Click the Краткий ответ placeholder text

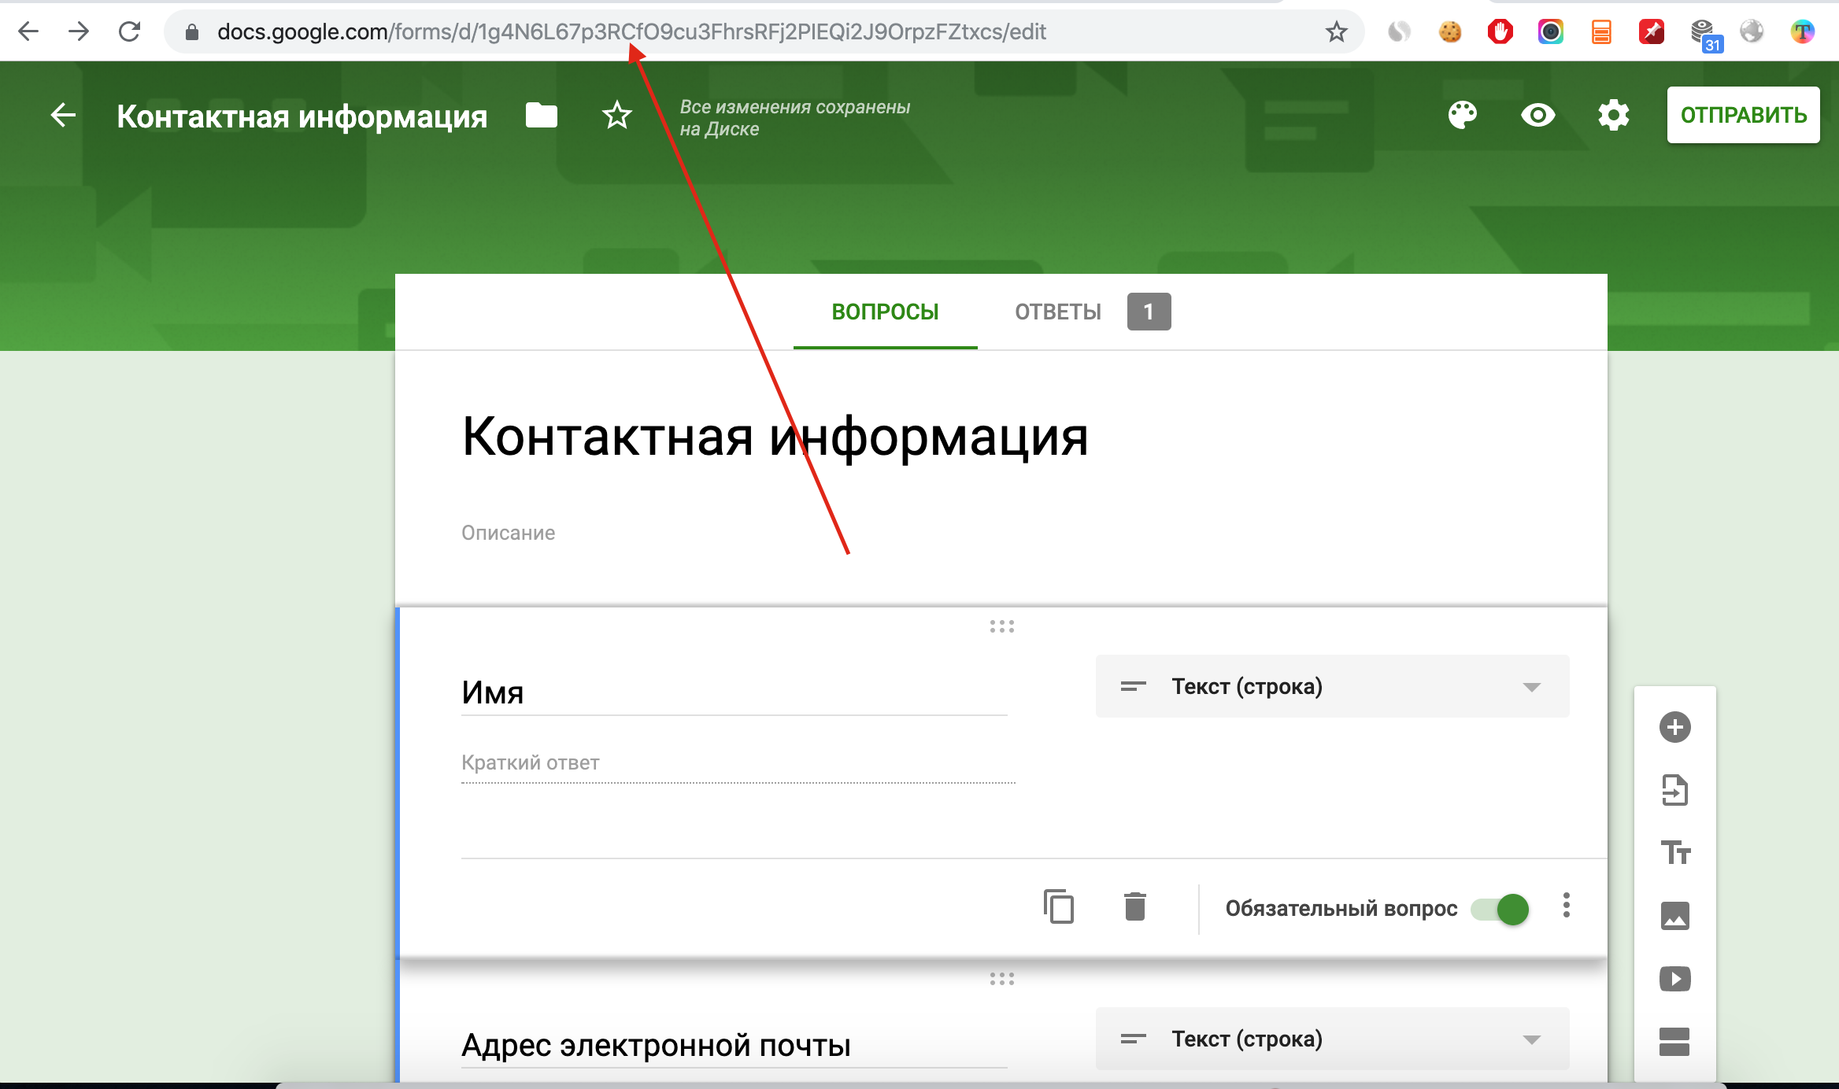530,762
